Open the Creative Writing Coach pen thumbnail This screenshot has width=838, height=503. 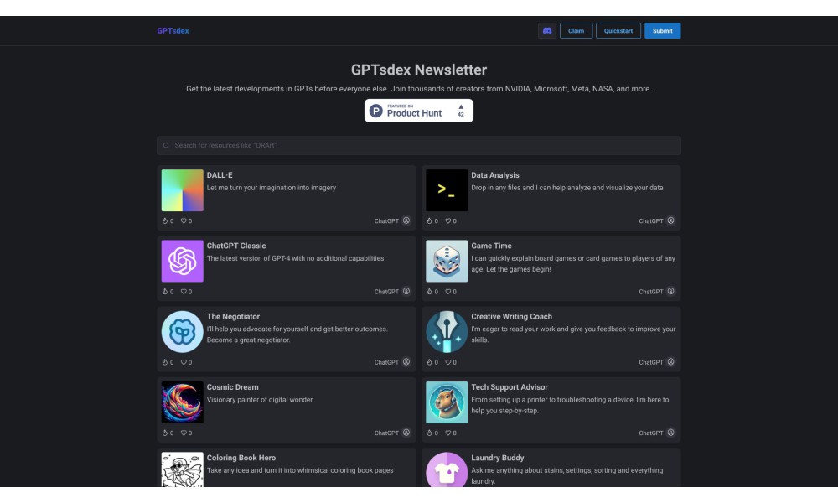click(447, 331)
